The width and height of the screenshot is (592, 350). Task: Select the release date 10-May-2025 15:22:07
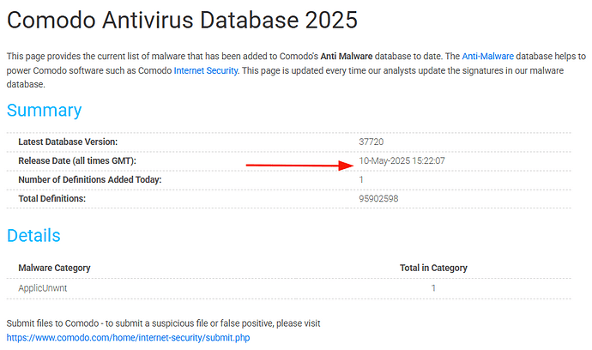(402, 160)
